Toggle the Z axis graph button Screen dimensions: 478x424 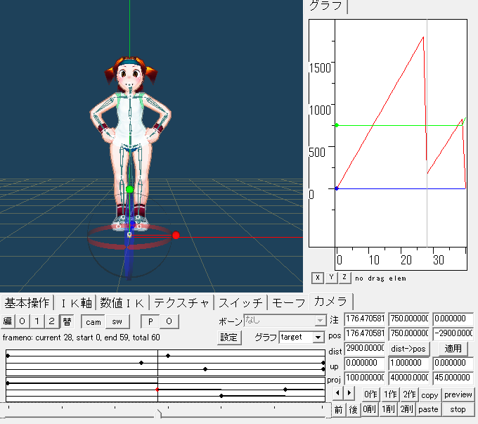pos(344,278)
